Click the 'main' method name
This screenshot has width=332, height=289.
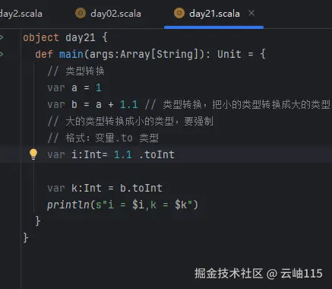[71, 54]
